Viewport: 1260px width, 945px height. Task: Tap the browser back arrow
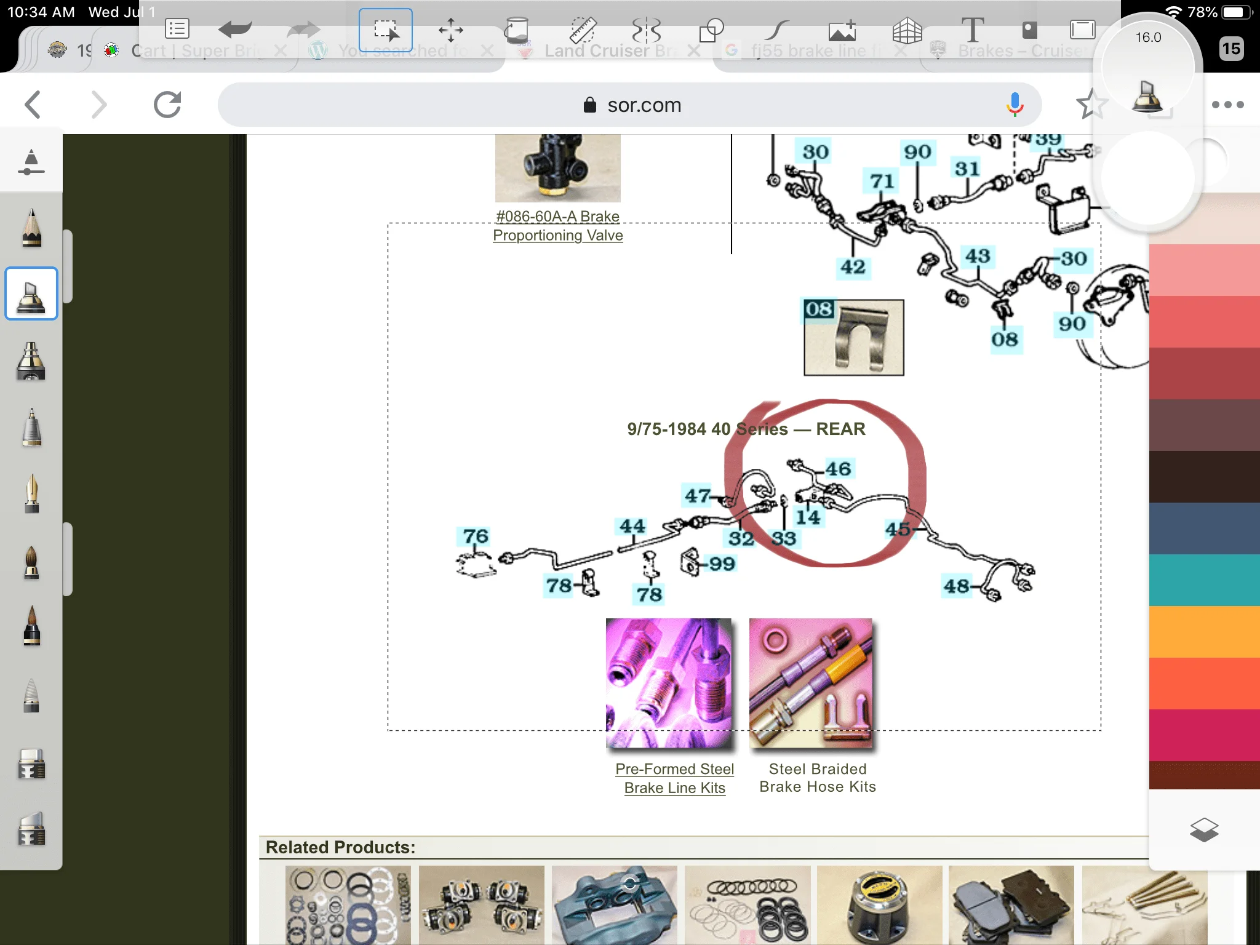coord(33,105)
